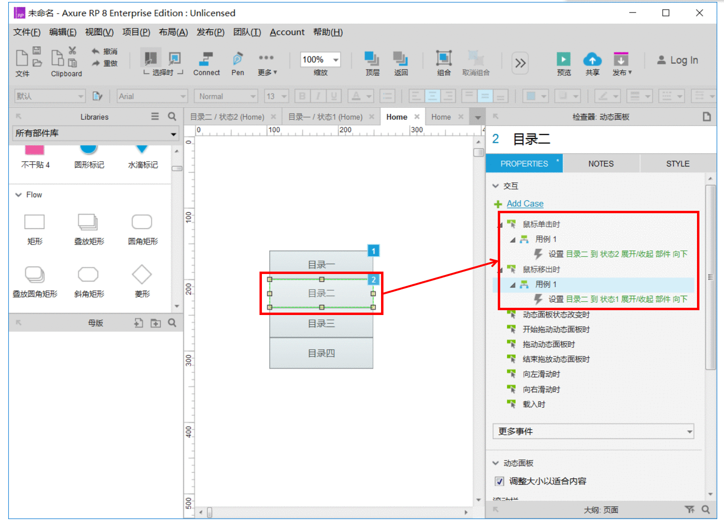Switch to 目录二 / 状态2 (Home) tab

coord(227,117)
